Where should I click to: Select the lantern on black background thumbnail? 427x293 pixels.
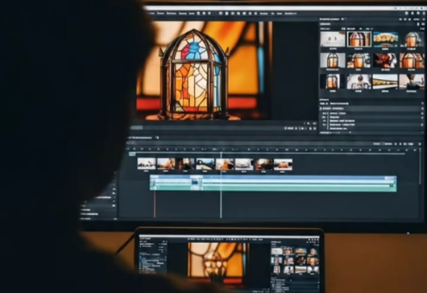point(332,81)
